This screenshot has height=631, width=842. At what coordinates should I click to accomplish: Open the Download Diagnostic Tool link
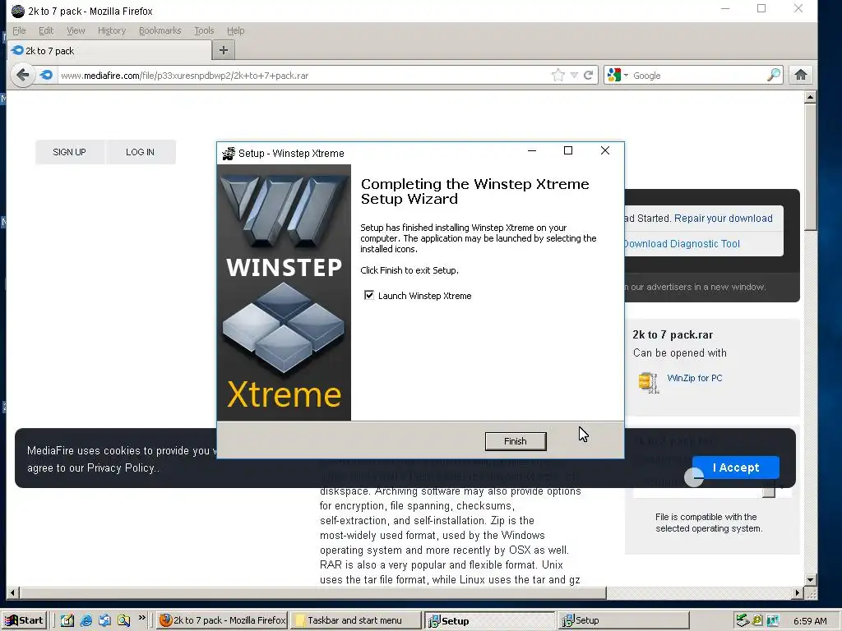[x=682, y=243]
